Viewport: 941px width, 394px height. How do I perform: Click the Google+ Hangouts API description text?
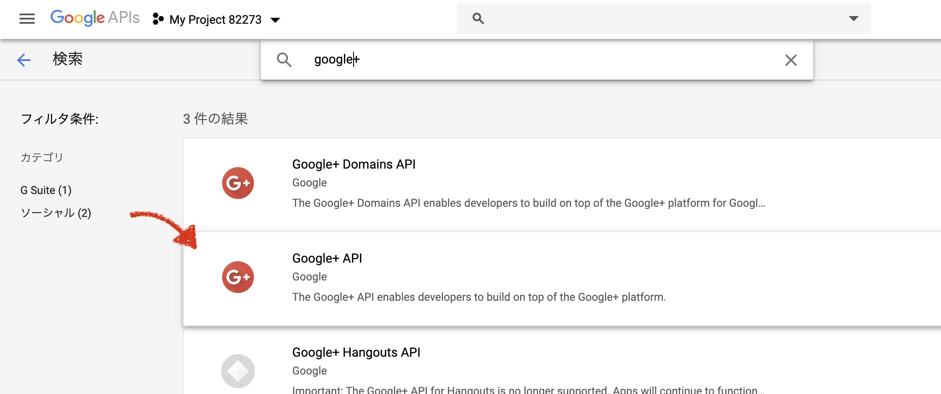(x=529, y=389)
